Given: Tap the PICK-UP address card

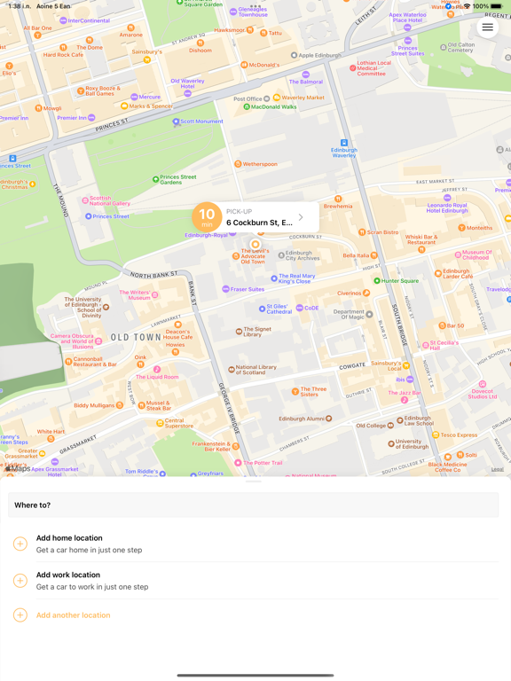Looking at the screenshot, I should (255, 217).
